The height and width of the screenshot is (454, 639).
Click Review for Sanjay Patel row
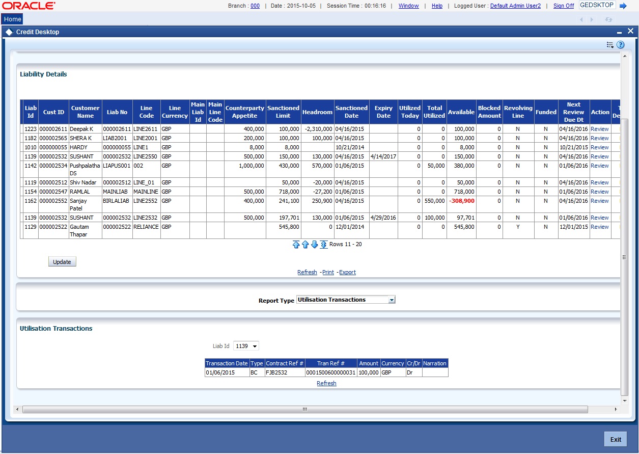click(599, 201)
